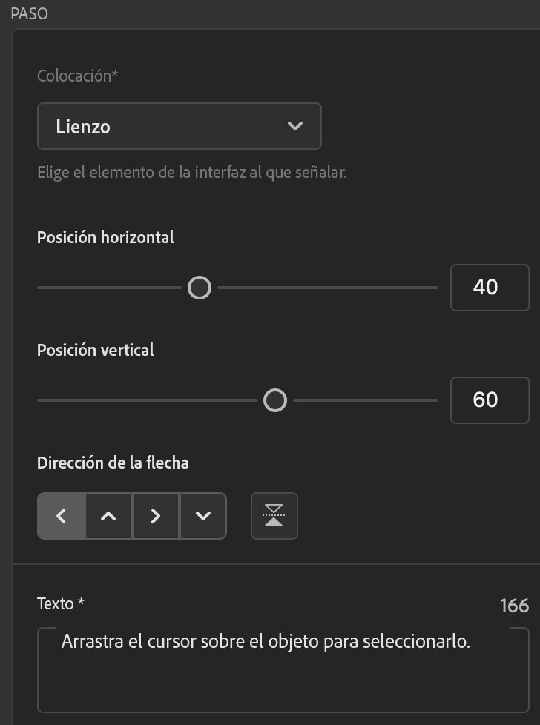Click the Posición horizontal label
The height and width of the screenshot is (725, 540).
(105, 237)
